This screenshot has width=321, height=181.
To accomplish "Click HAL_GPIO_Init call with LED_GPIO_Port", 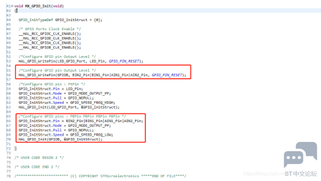I will [x=69, y=107].
